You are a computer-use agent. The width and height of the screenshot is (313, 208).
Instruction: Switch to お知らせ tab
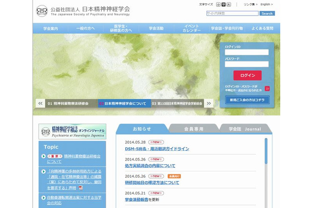coord(142,129)
